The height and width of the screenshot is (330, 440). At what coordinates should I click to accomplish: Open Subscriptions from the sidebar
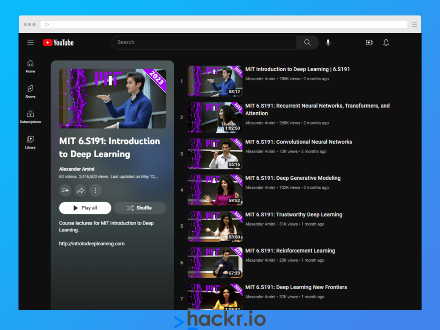tap(30, 117)
